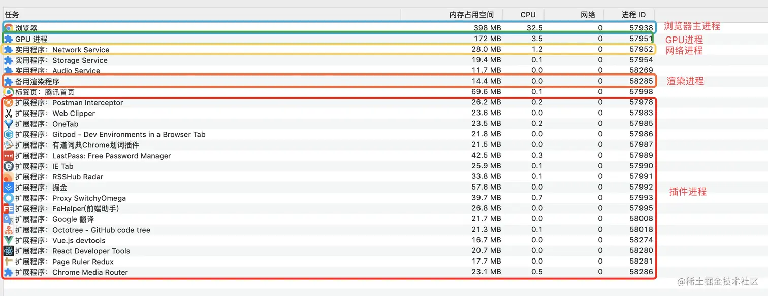The image size is (768, 296).
Task: Click process ID 58286
Action: [641, 273]
